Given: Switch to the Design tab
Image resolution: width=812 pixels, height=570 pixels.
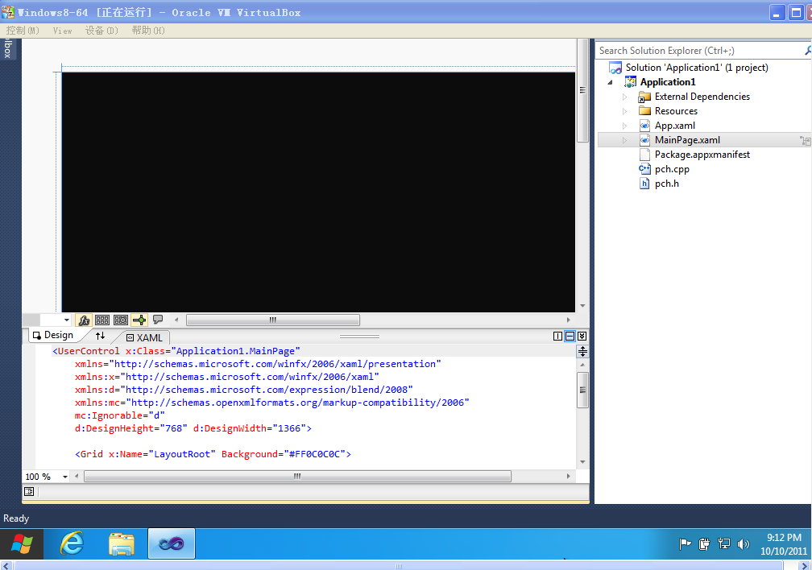Looking at the screenshot, I should pos(52,336).
